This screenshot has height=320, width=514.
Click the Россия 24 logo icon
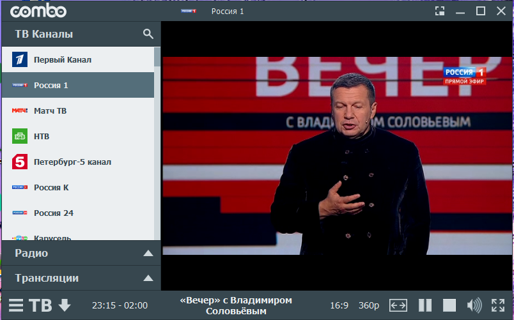(20, 213)
